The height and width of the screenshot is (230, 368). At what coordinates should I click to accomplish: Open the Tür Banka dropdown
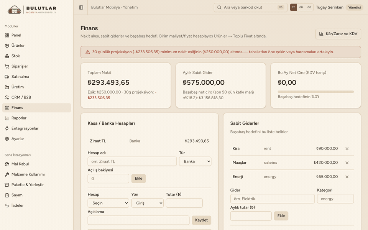click(x=195, y=161)
